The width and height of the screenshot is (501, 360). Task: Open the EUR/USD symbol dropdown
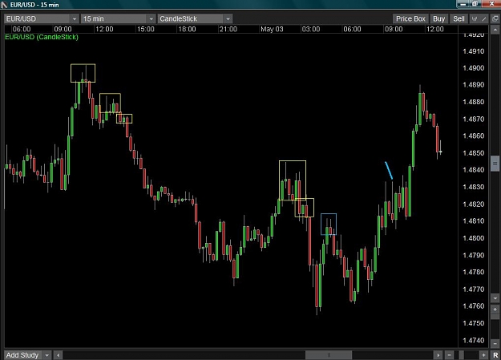(42, 19)
